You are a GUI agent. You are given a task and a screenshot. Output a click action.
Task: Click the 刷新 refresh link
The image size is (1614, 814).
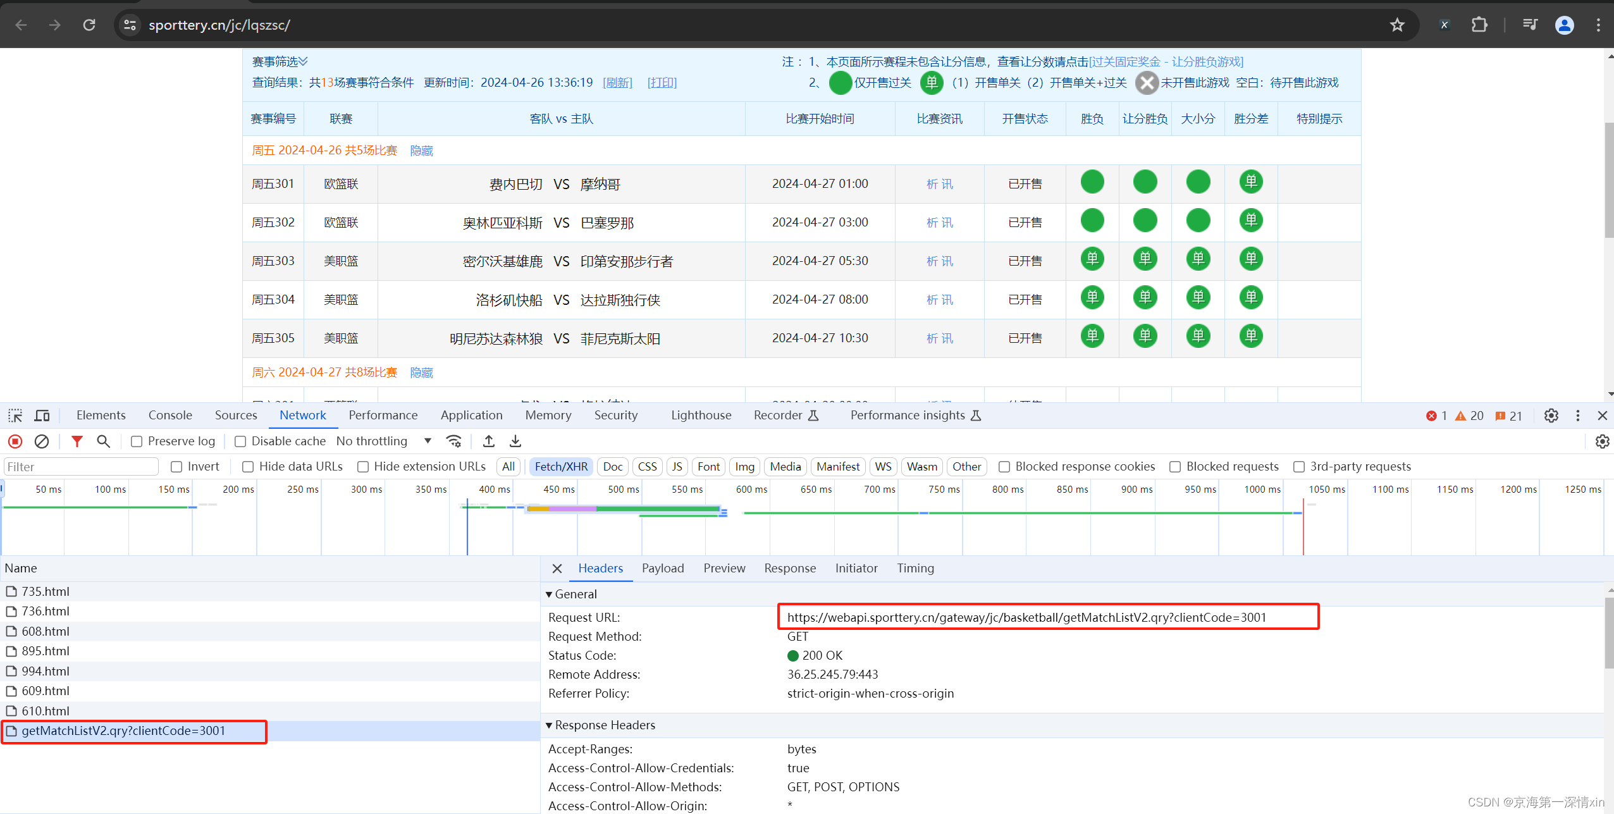click(x=617, y=83)
